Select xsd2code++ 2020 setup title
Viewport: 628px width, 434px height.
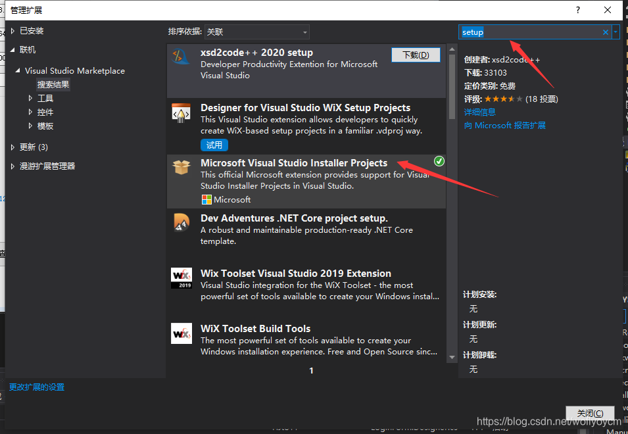256,53
